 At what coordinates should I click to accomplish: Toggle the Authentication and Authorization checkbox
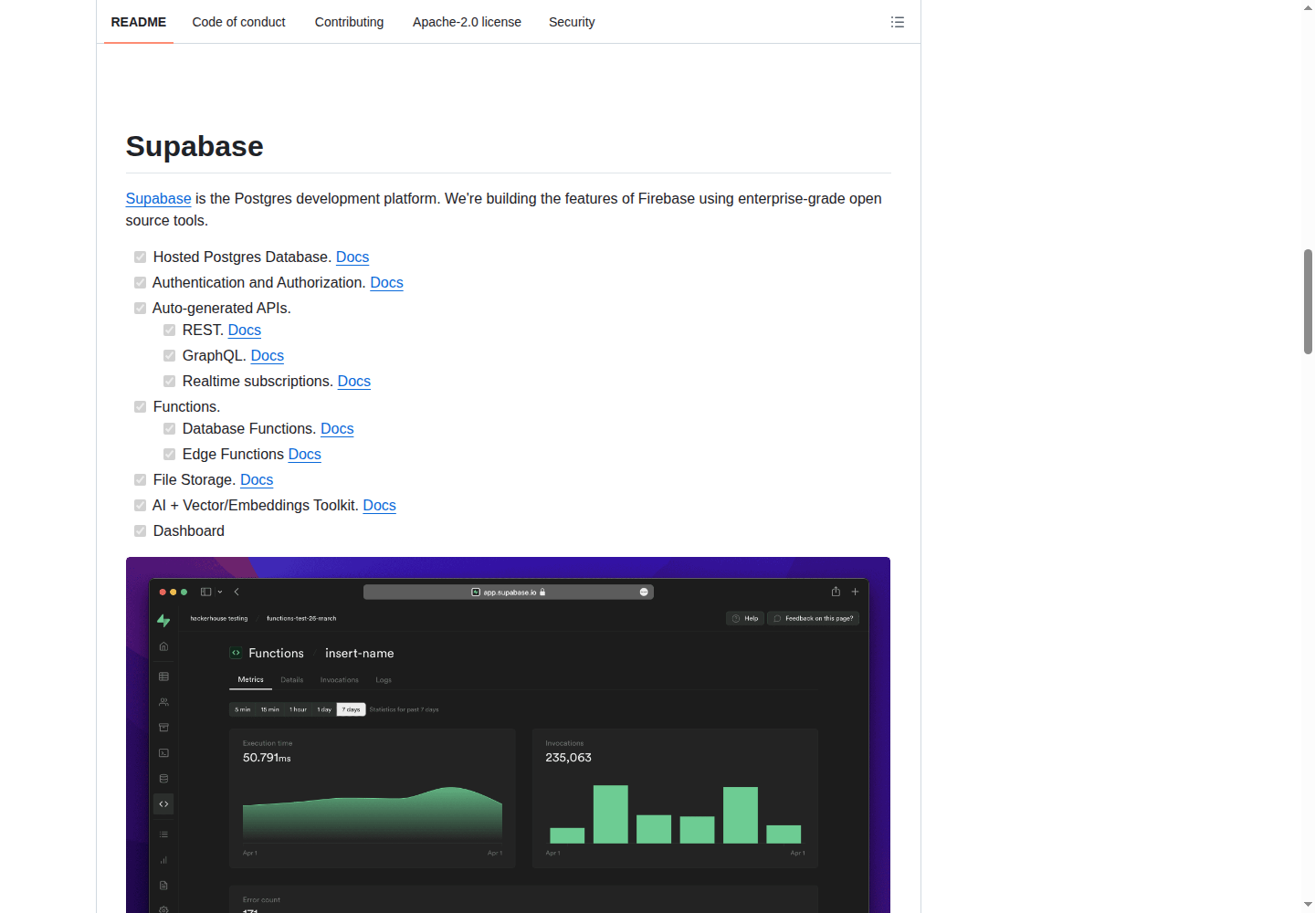tap(141, 283)
